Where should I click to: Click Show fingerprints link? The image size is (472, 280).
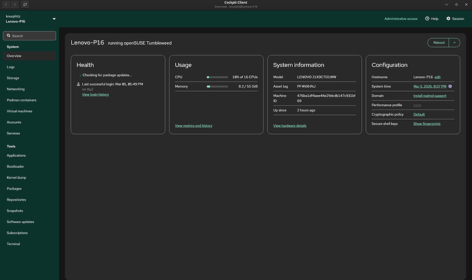pos(427,124)
